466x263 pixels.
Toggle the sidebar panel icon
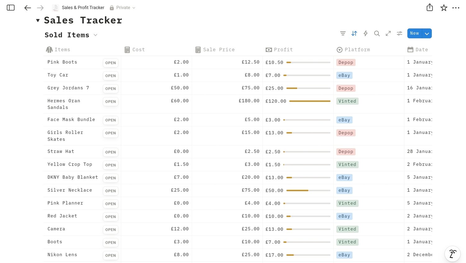(x=11, y=8)
